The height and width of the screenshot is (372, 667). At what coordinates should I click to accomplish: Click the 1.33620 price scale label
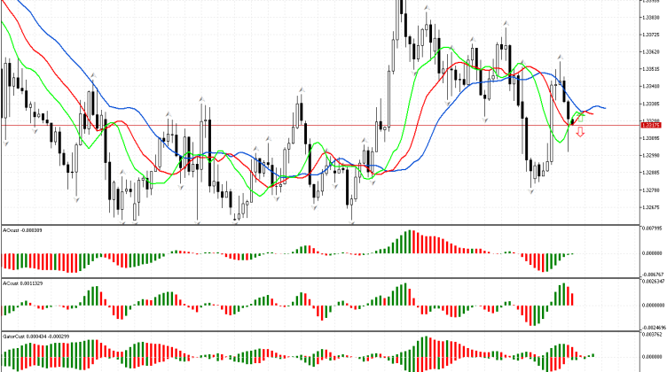click(x=652, y=50)
